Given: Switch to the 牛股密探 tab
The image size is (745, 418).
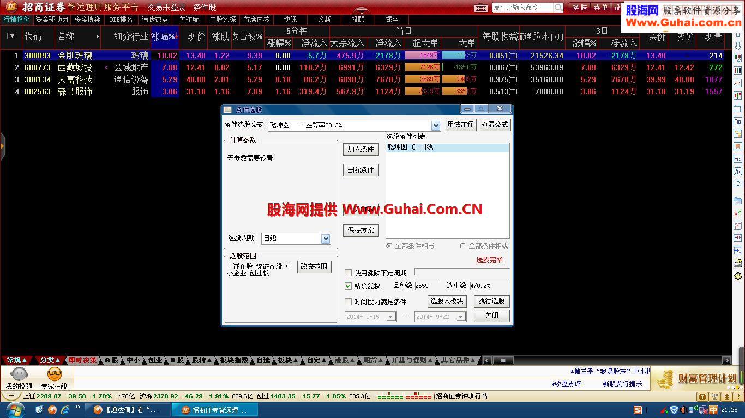Looking at the screenshot, I should pyautogui.click(x=223, y=19).
